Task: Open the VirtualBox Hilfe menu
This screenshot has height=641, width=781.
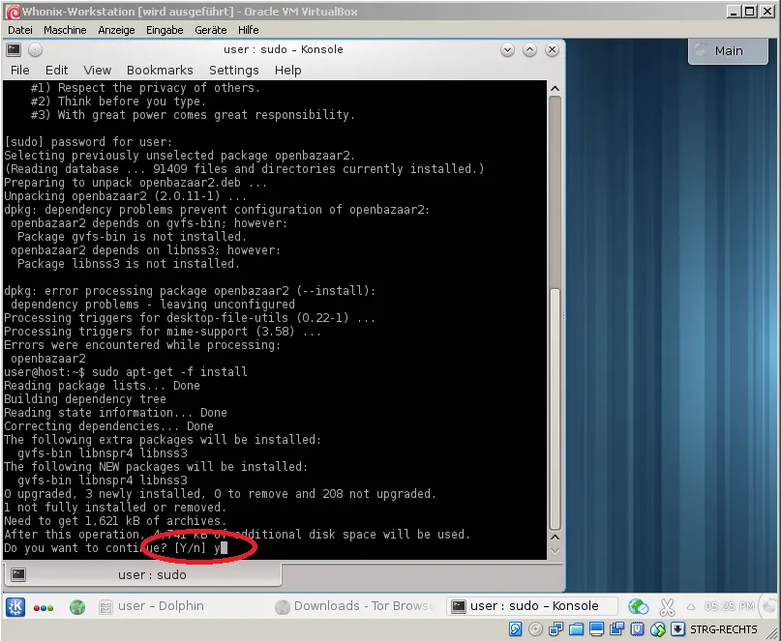Action: point(248,30)
